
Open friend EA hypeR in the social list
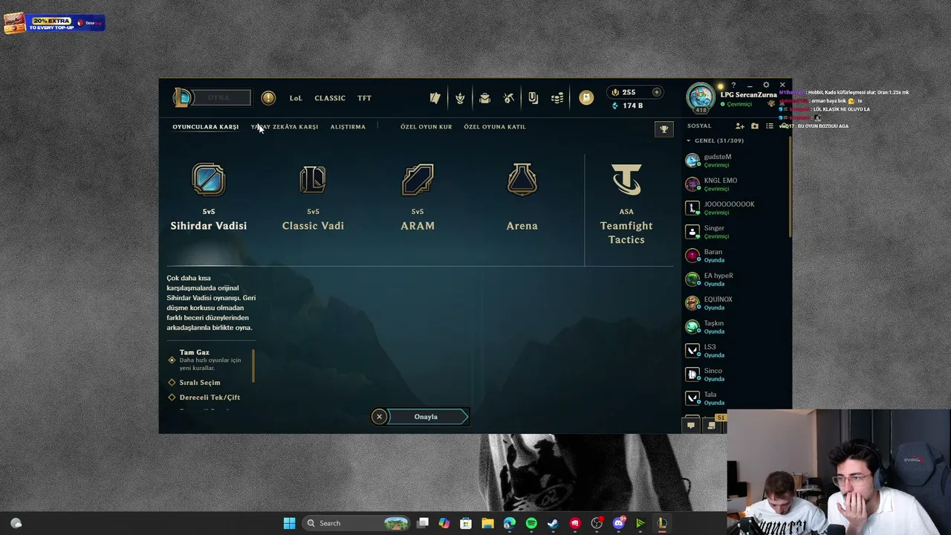pos(736,279)
